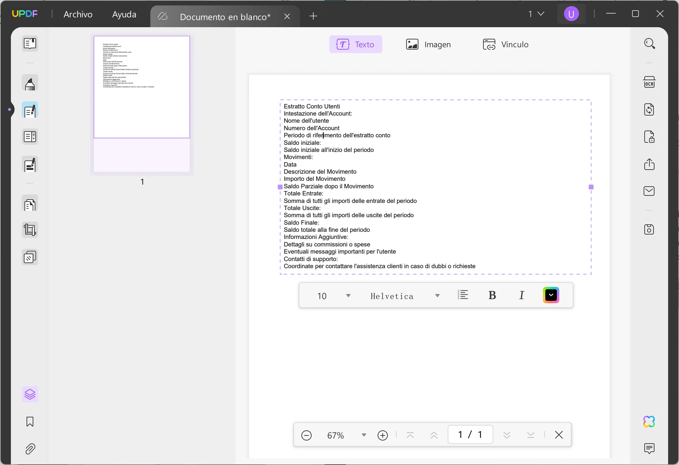Click the line 'Numero dell'Account'
Image resolution: width=679 pixels, height=465 pixels.
312,128
